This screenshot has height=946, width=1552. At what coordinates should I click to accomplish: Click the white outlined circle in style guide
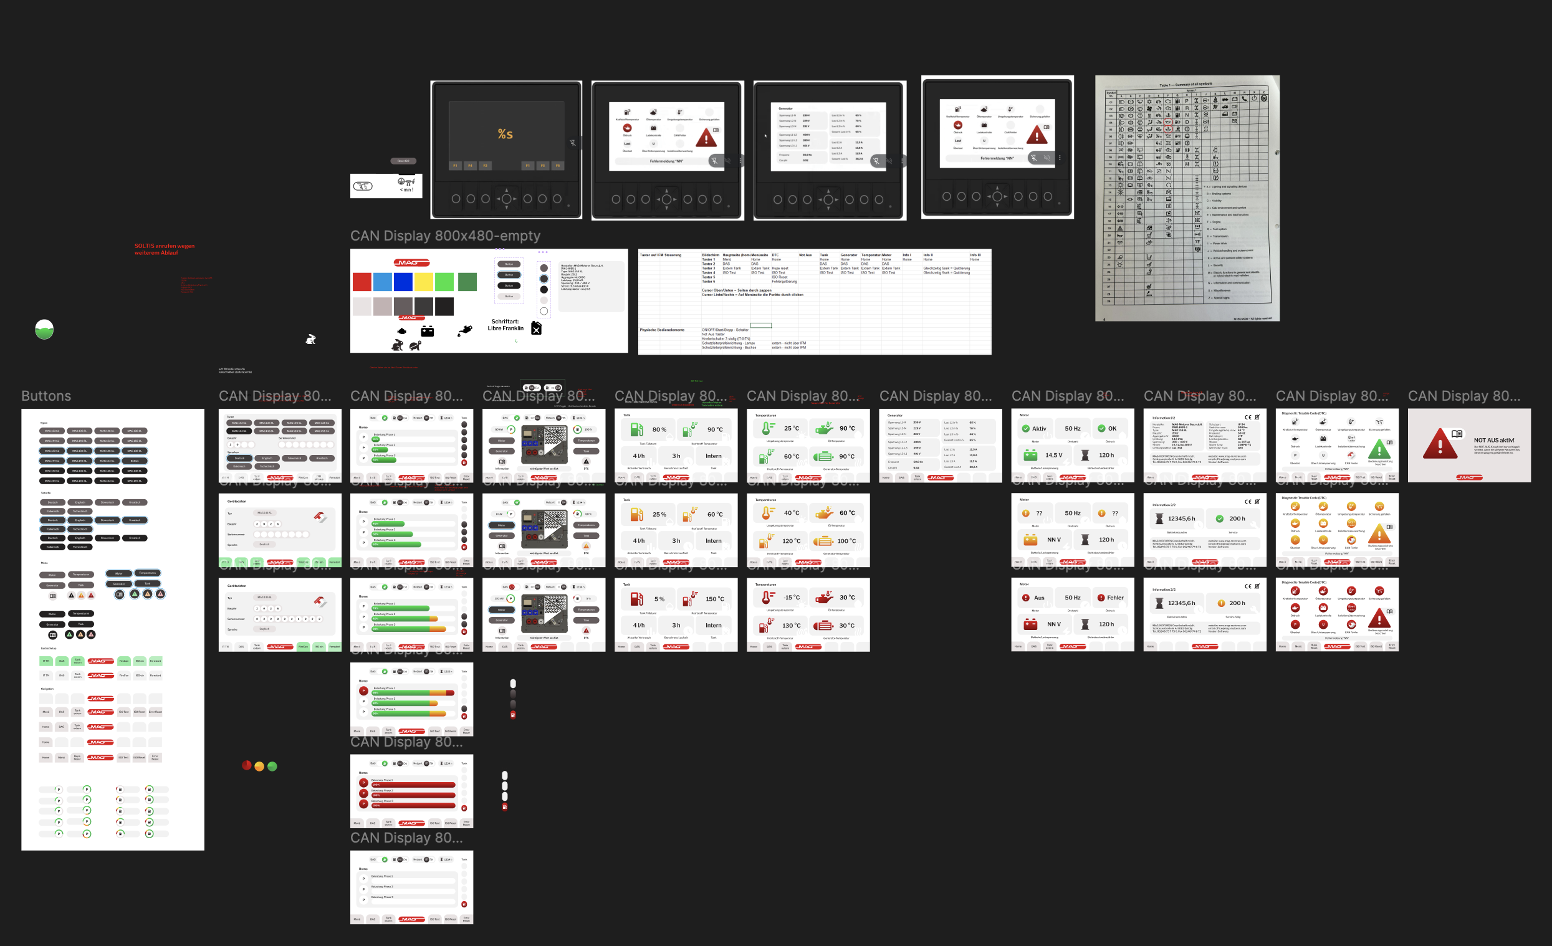pyautogui.click(x=544, y=311)
